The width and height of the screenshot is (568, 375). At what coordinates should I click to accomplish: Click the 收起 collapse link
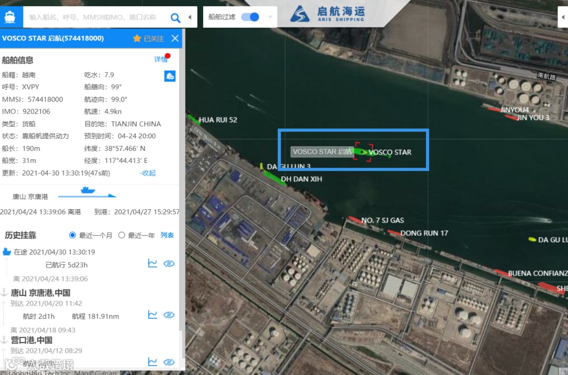(148, 173)
